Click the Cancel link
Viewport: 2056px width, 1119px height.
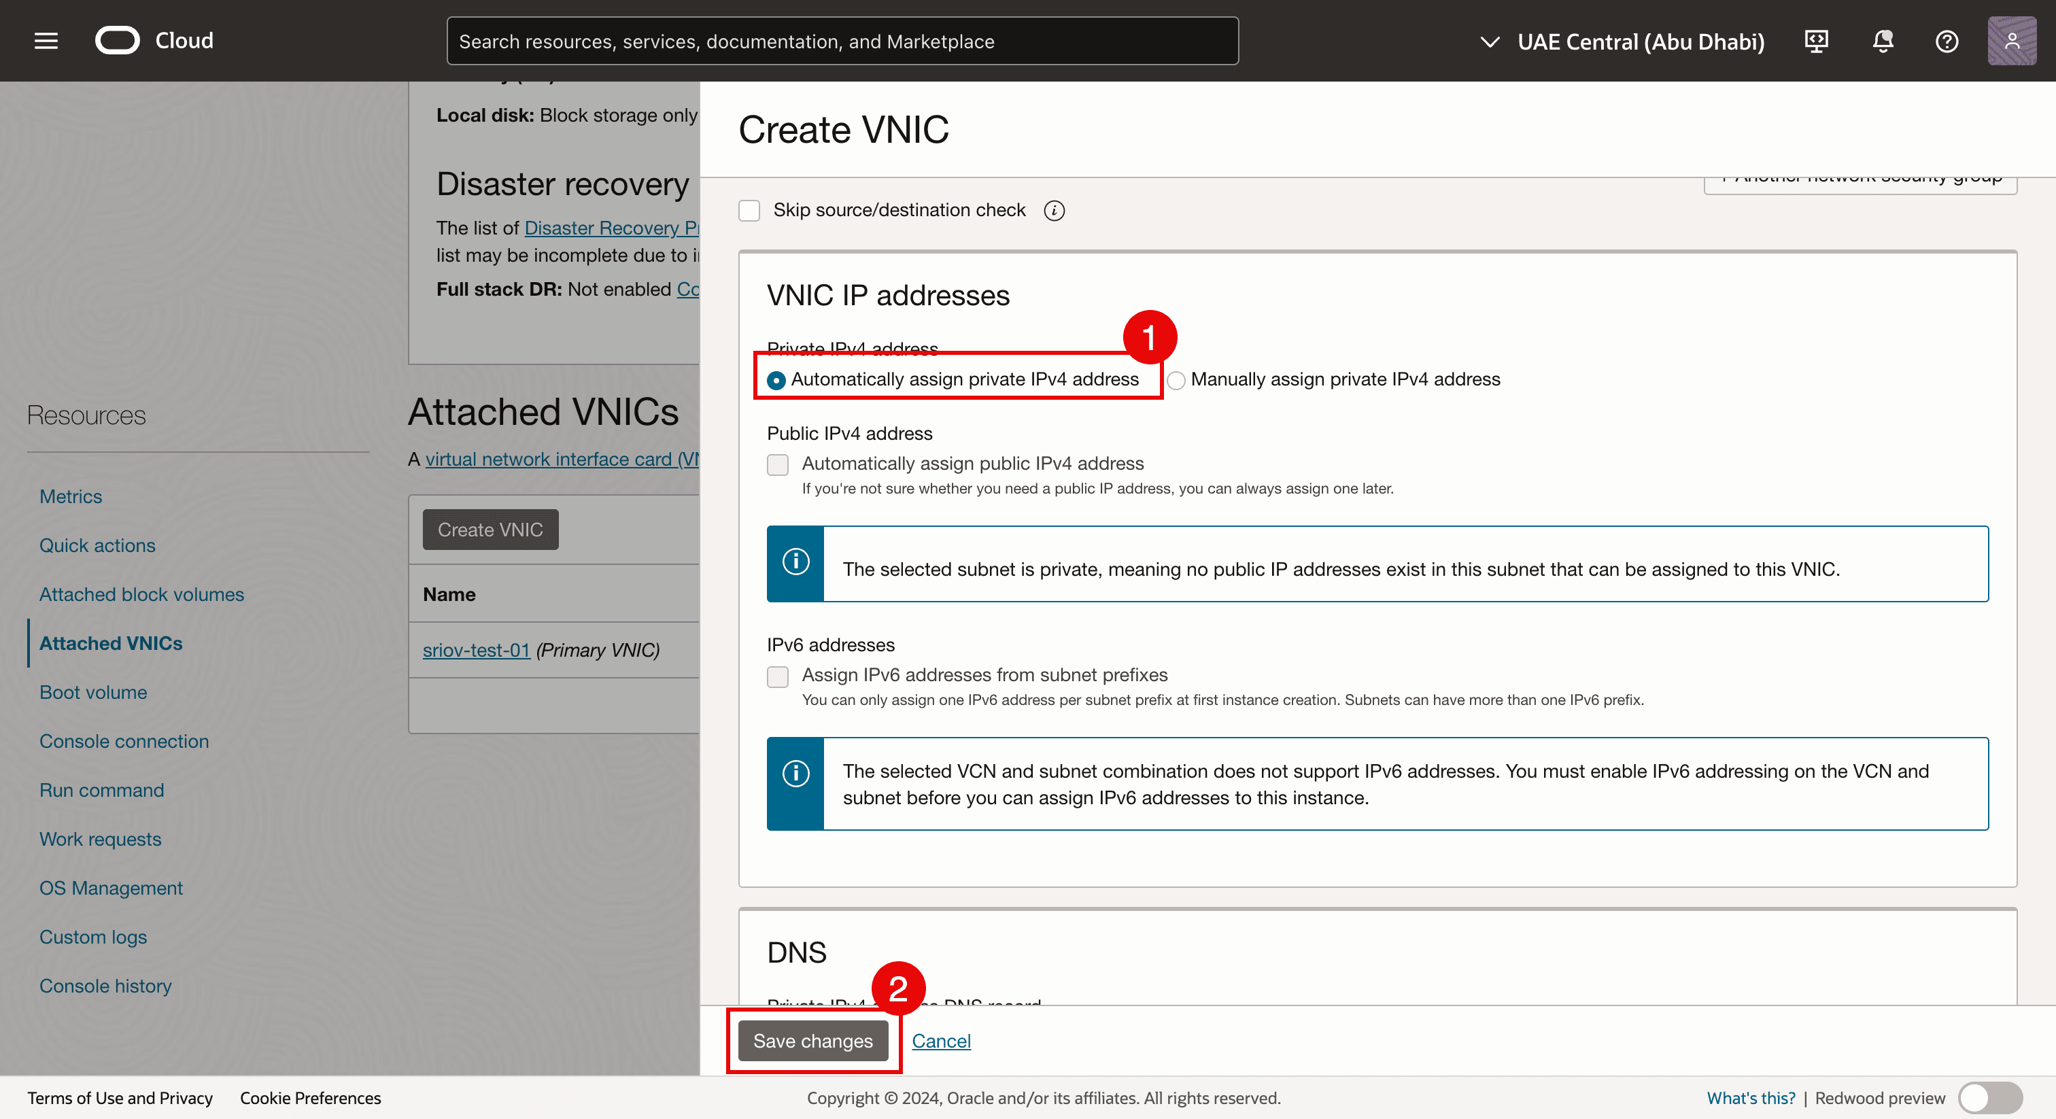tap(941, 1041)
